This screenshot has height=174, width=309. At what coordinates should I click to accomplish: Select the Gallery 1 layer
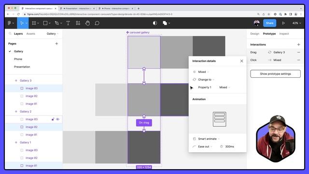pyautogui.click(x=26, y=143)
